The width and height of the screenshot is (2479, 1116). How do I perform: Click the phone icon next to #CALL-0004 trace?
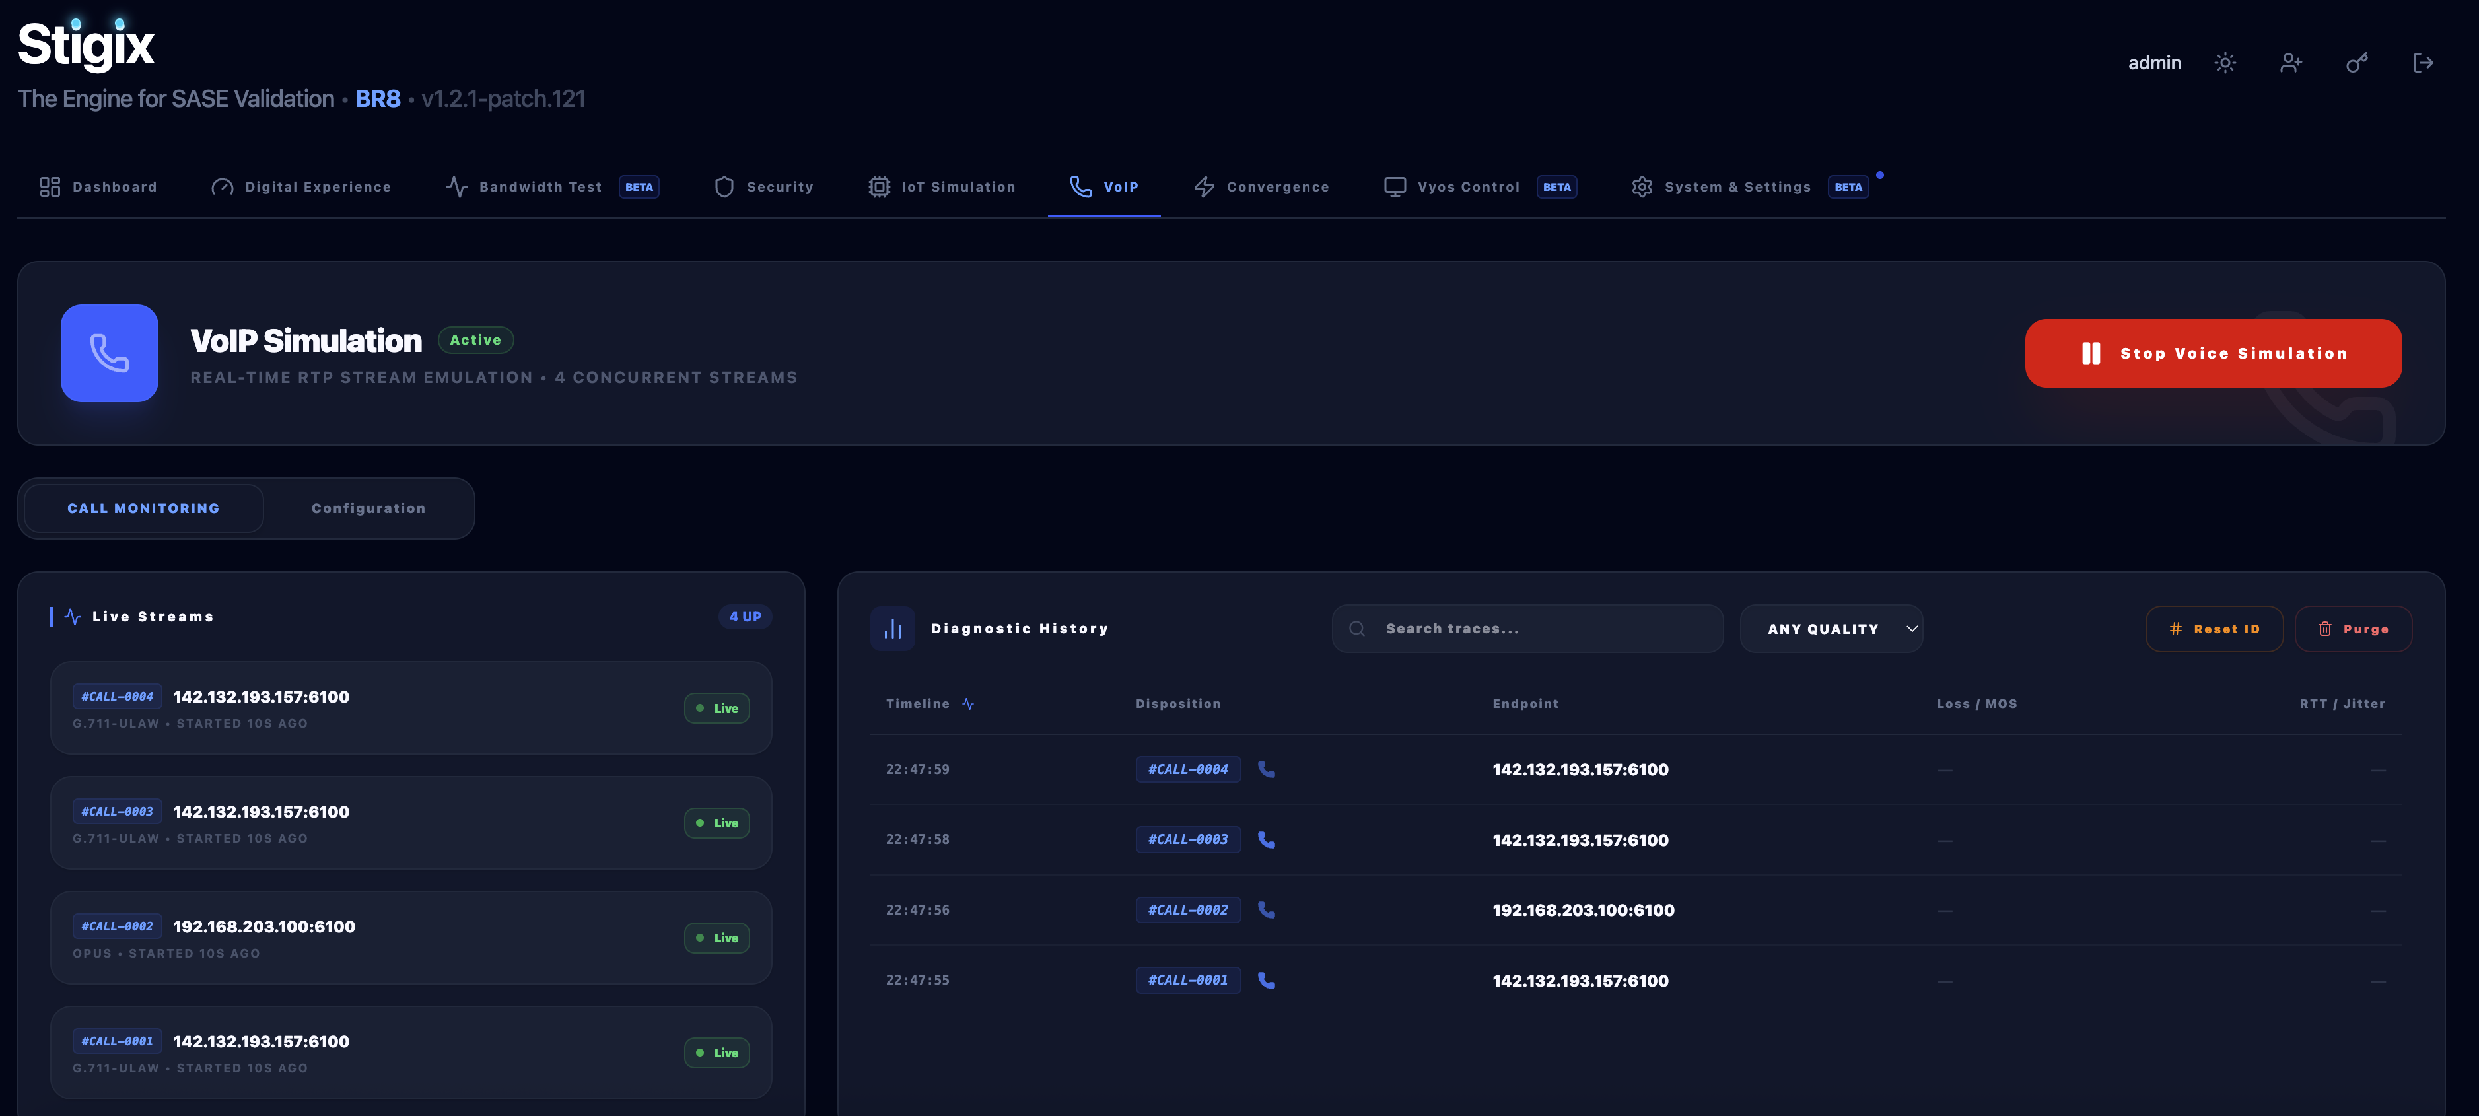1267,770
